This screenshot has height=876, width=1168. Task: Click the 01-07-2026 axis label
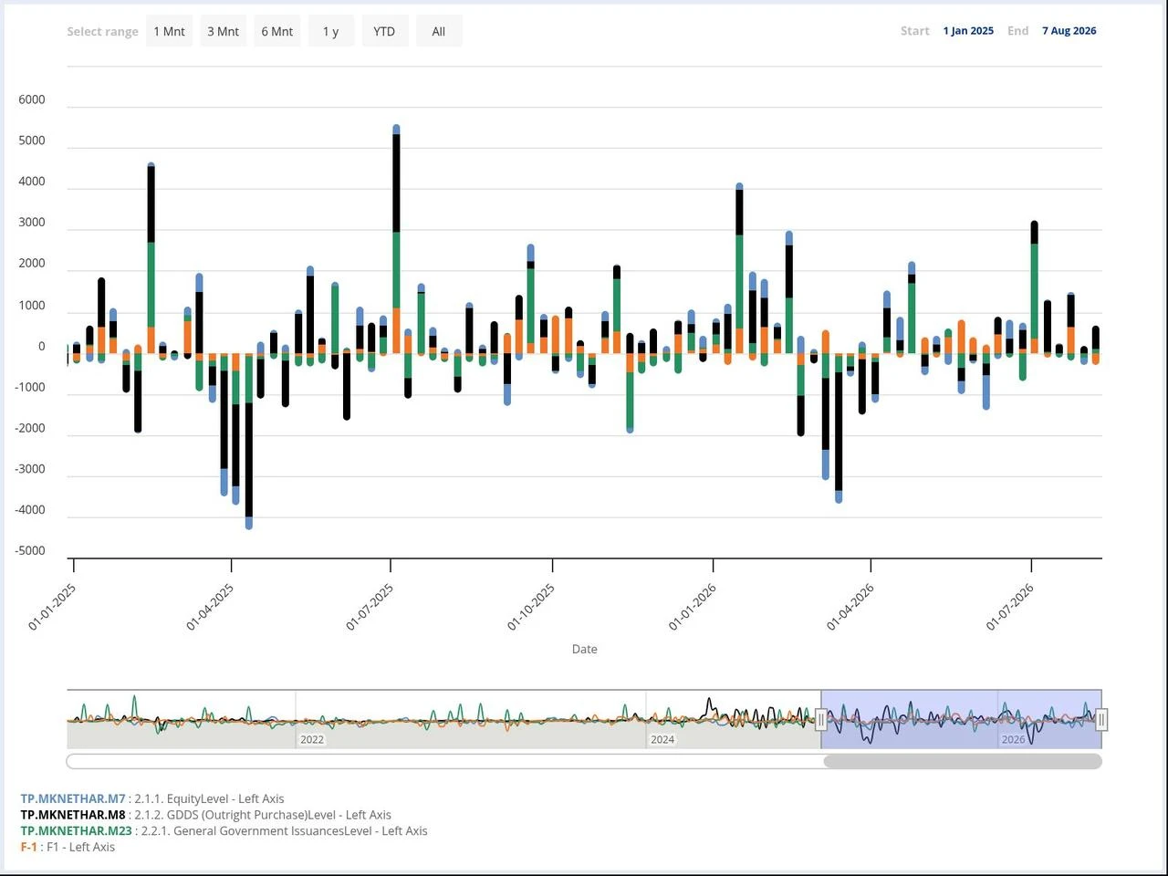(x=1010, y=608)
